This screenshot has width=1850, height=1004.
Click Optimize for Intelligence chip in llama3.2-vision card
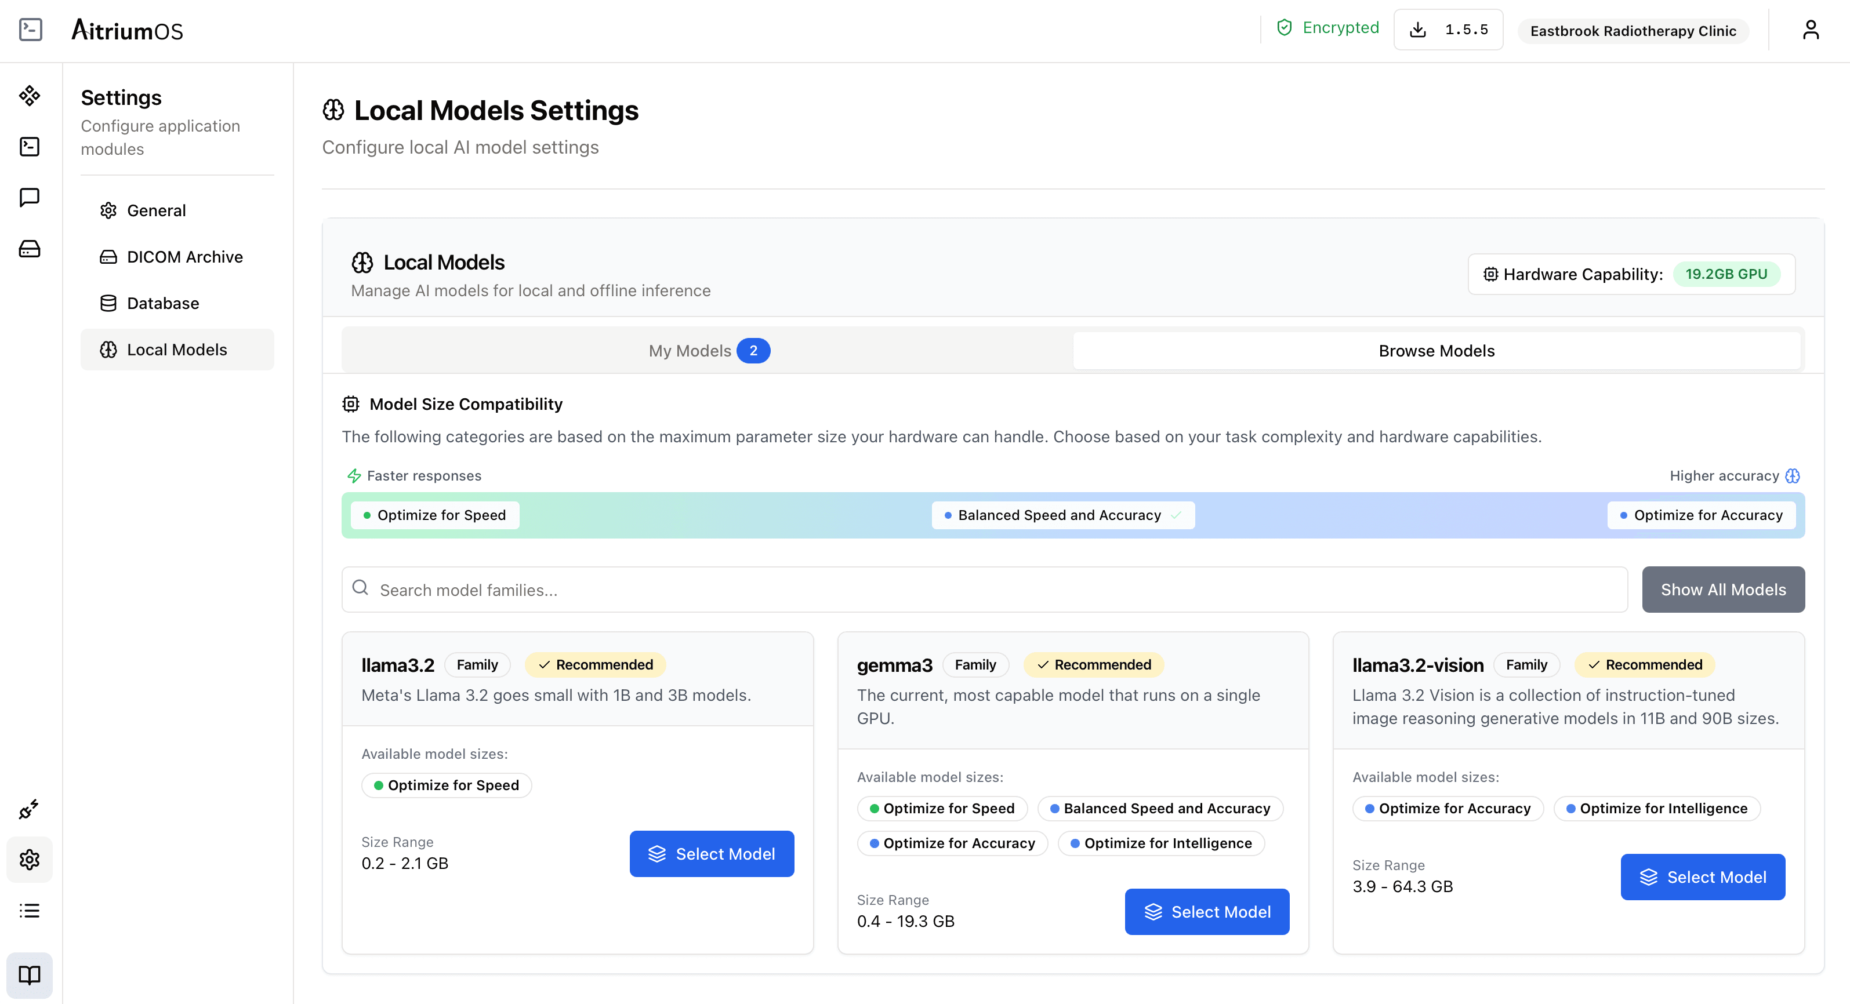point(1657,809)
